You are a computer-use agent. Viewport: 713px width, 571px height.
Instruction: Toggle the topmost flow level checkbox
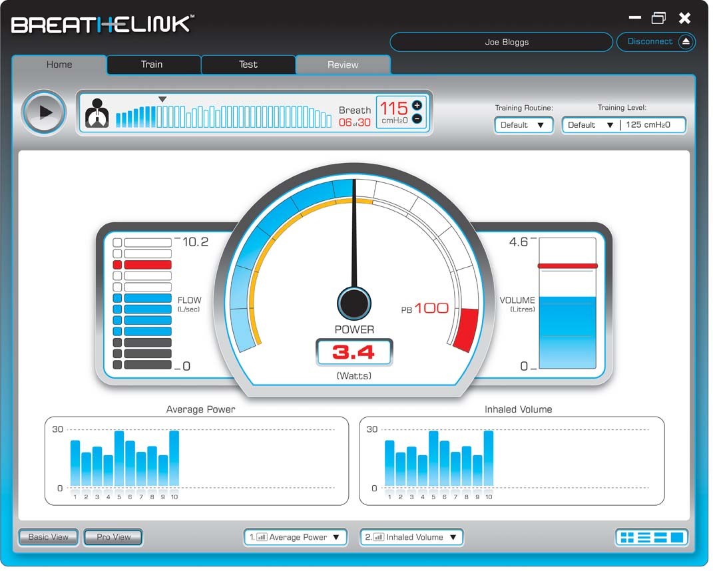[x=118, y=243]
